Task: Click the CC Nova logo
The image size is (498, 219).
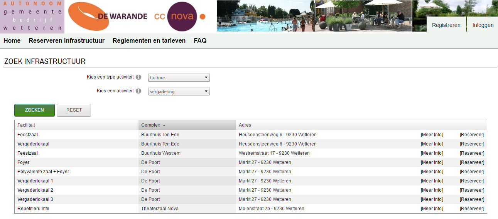Action: pos(179,17)
